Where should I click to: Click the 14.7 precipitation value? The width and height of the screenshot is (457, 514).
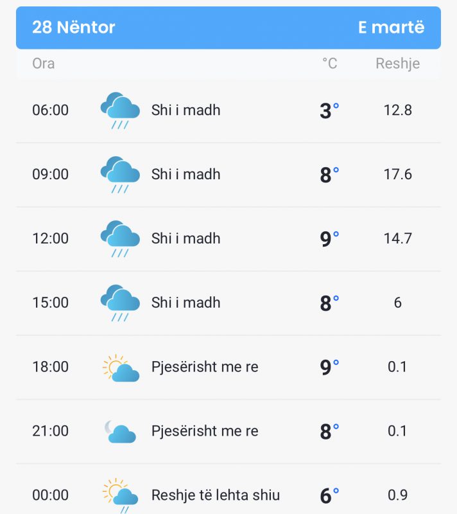[398, 238]
